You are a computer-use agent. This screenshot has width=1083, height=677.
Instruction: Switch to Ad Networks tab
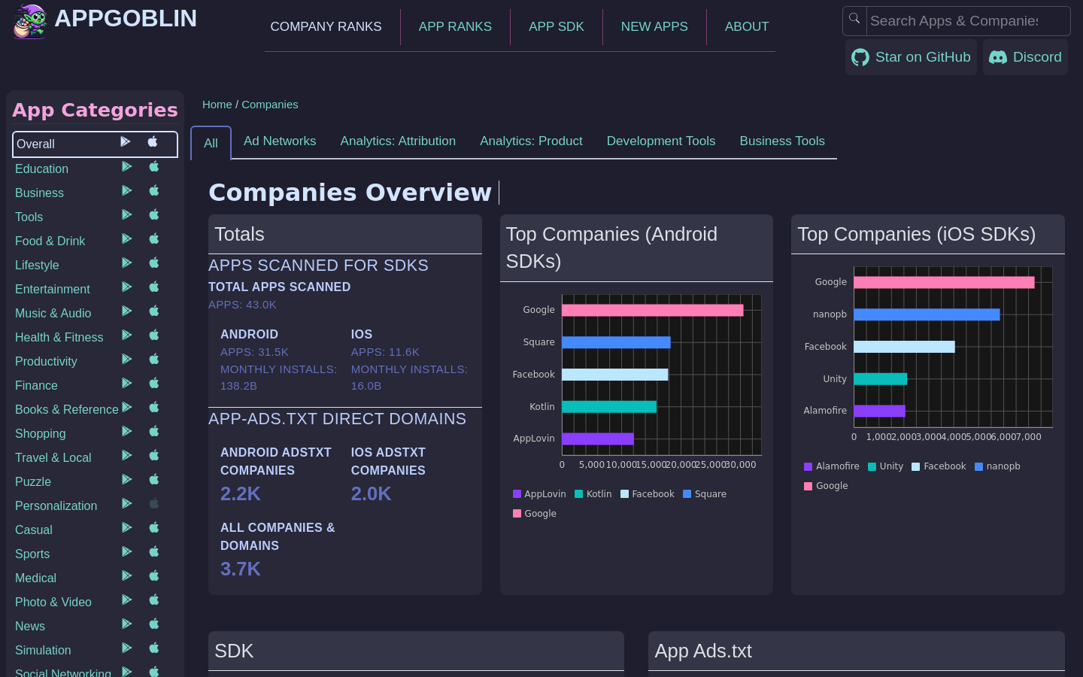tap(280, 141)
